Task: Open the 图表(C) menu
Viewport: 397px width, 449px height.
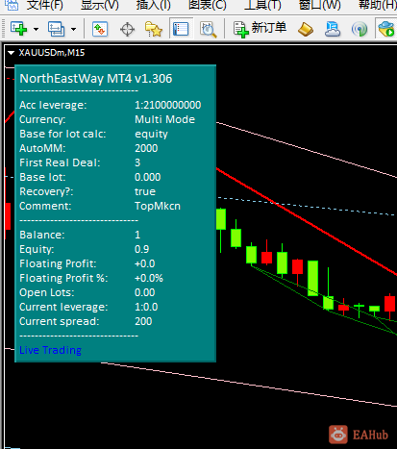Action: point(208,5)
